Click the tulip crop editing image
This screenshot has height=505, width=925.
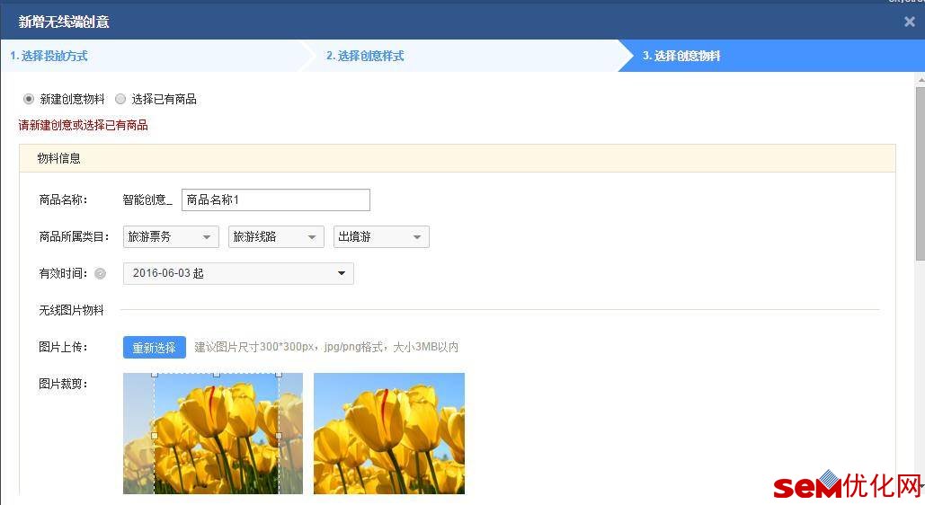[x=213, y=433]
